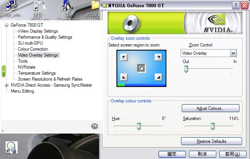The width and height of the screenshot is (250, 159).
Task: Click Restore Defaults button
Action: coord(211,141)
